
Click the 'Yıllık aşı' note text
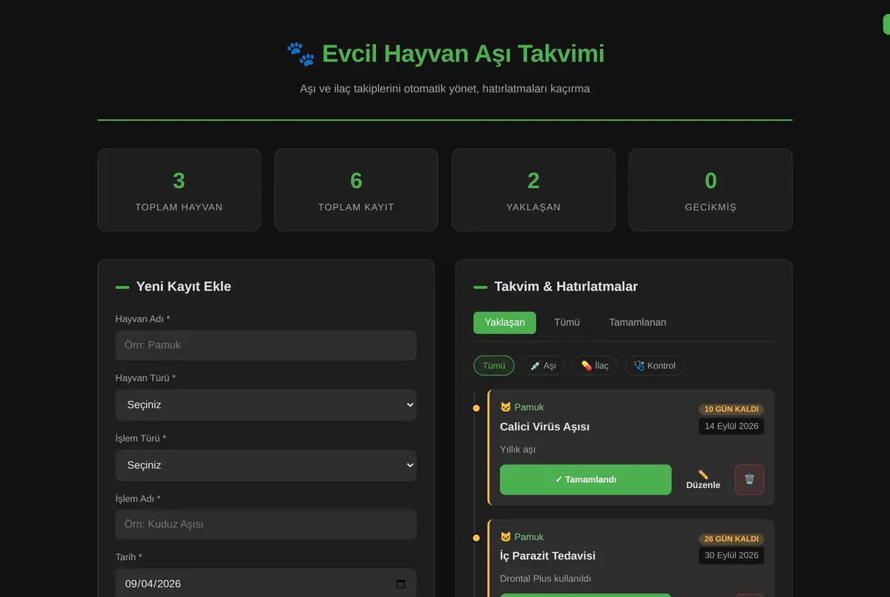coord(518,450)
